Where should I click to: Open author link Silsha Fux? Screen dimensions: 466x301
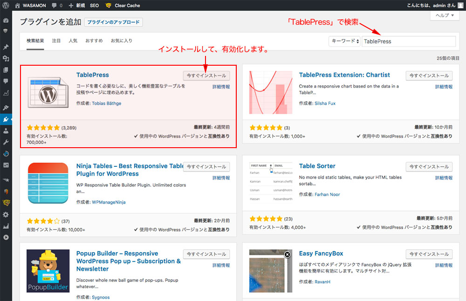pos(325,103)
